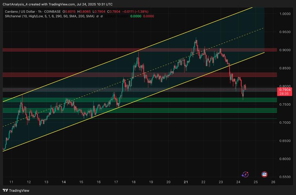Click the US flag economic event icon
Viewport: 296px width, 195px height.
pyautogui.click(x=264, y=174)
